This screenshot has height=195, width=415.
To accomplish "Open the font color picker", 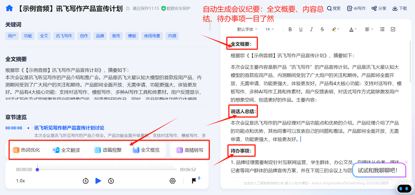I will [353, 29].
